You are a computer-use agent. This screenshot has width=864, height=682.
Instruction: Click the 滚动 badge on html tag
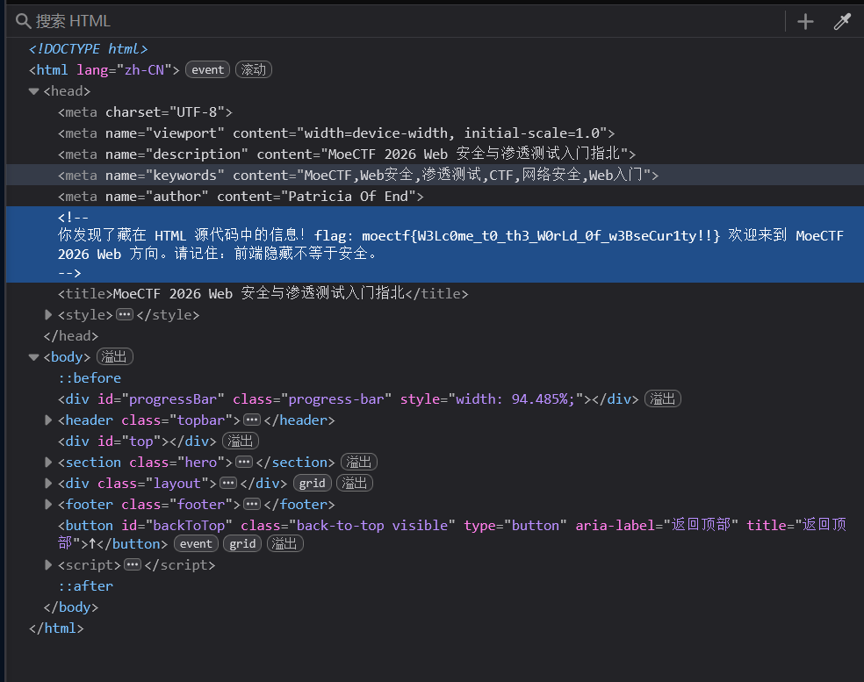[254, 70]
